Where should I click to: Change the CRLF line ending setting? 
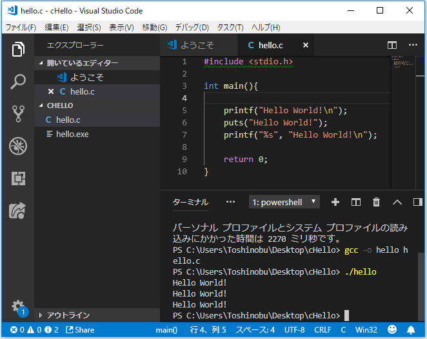pyautogui.click(x=323, y=330)
